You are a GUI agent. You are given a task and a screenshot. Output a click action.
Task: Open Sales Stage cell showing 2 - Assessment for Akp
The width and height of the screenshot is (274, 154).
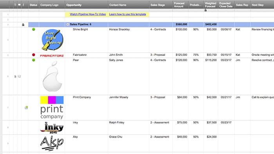point(161,143)
